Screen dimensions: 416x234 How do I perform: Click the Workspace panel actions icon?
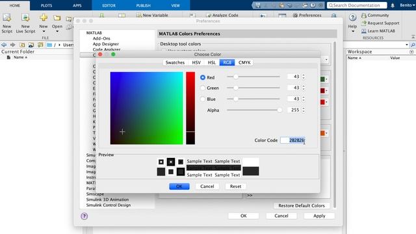(411, 52)
